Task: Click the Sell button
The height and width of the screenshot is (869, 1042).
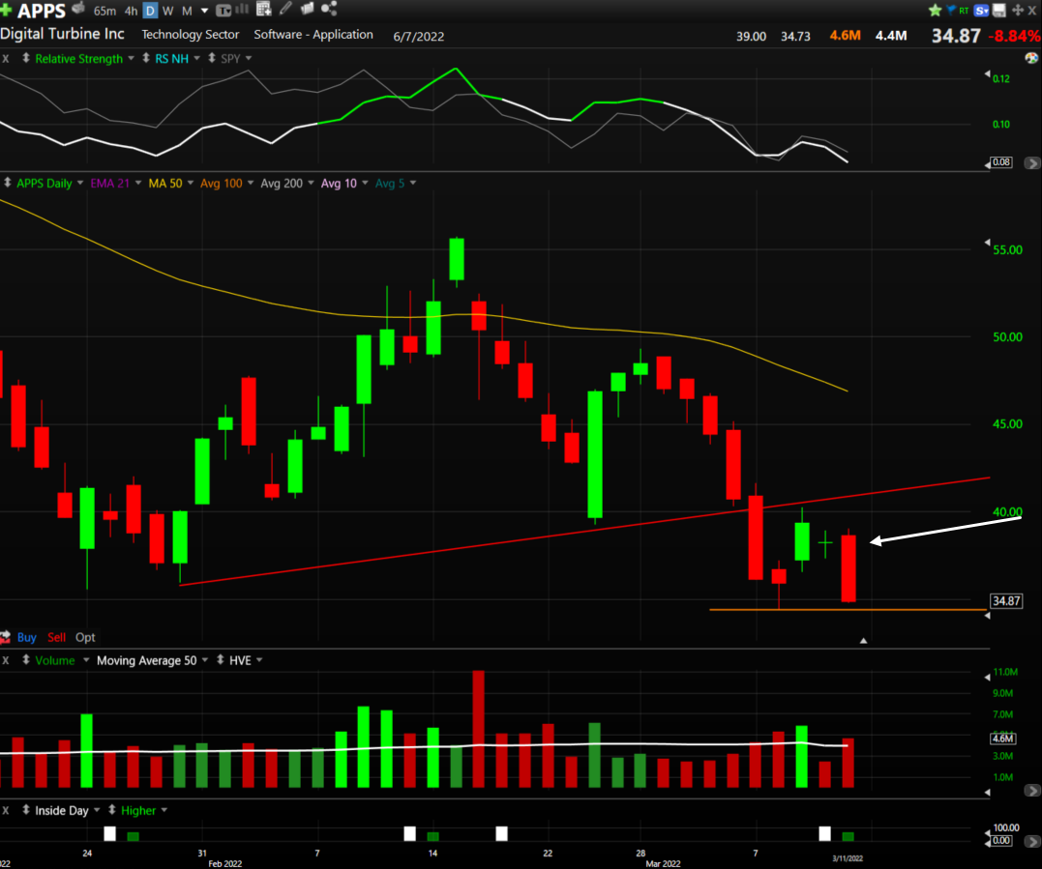Action: [x=56, y=637]
